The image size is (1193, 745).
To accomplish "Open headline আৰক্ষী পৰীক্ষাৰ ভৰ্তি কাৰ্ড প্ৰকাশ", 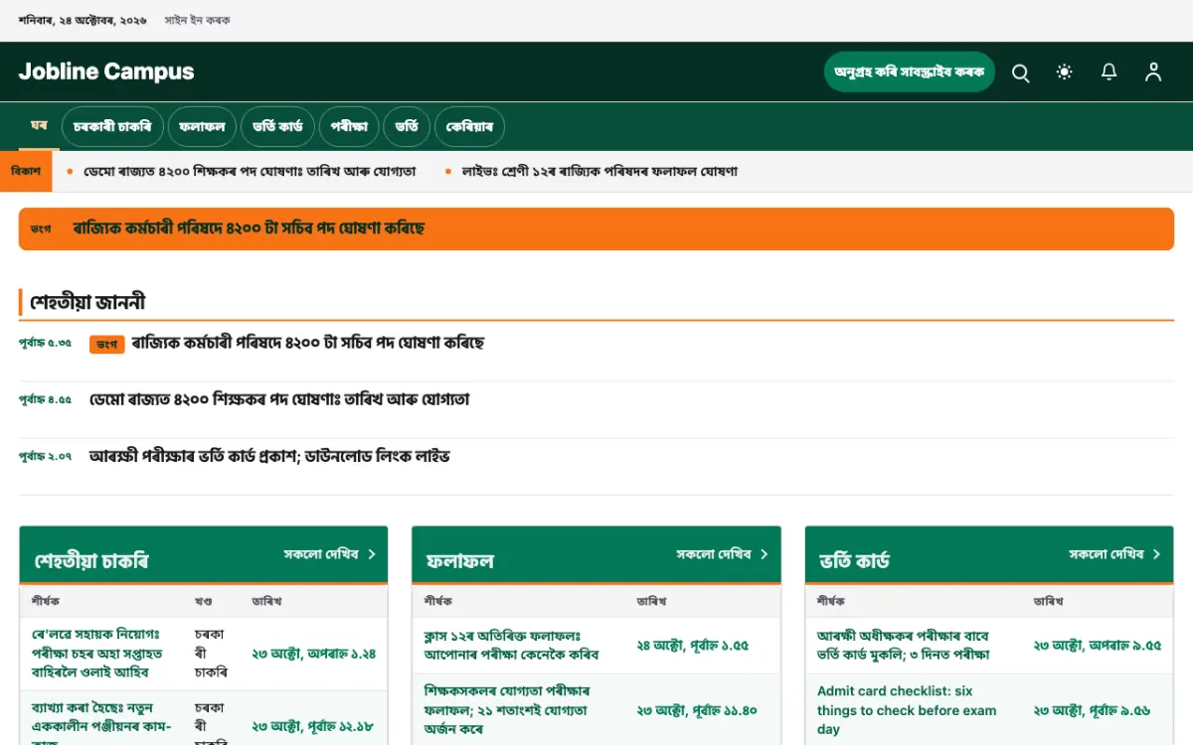I will pyautogui.click(x=269, y=457).
